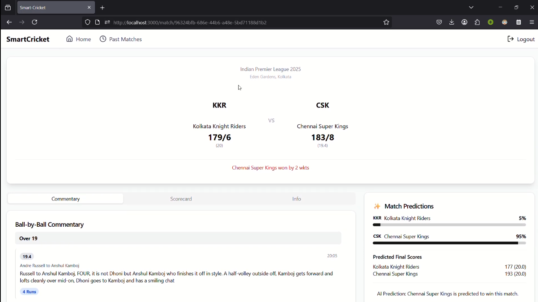Close the Smart-Cricket tab

pyautogui.click(x=89, y=7)
